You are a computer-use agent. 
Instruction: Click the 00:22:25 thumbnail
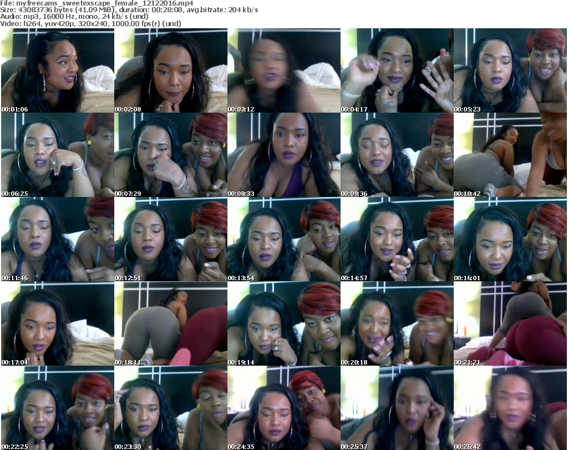58,408
